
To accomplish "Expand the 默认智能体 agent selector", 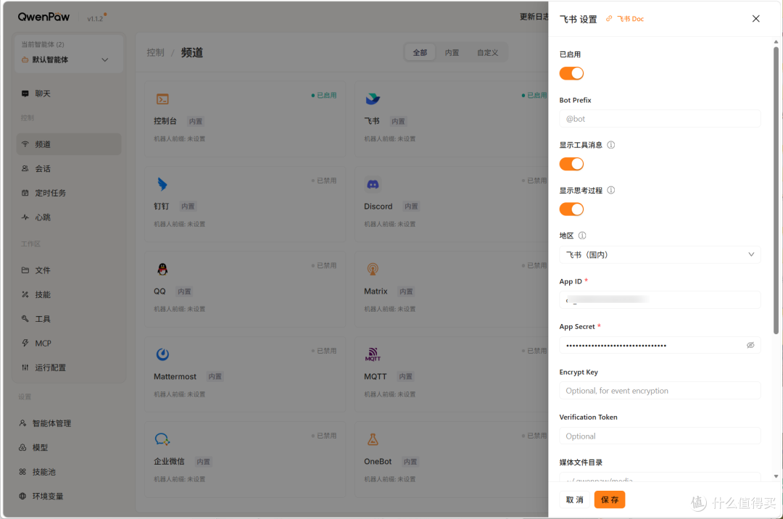I will pos(69,60).
